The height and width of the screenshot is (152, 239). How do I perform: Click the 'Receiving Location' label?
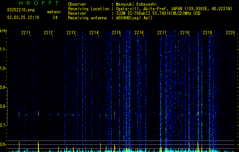[89, 9]
